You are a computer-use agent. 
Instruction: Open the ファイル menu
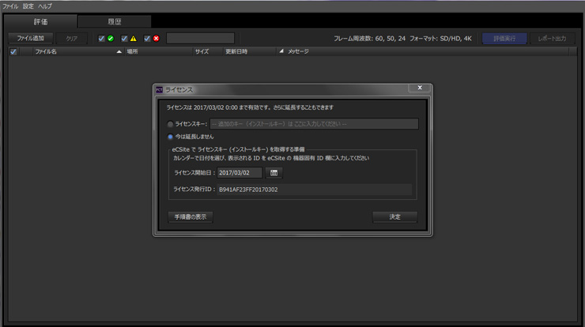click(x=10, y=6)
